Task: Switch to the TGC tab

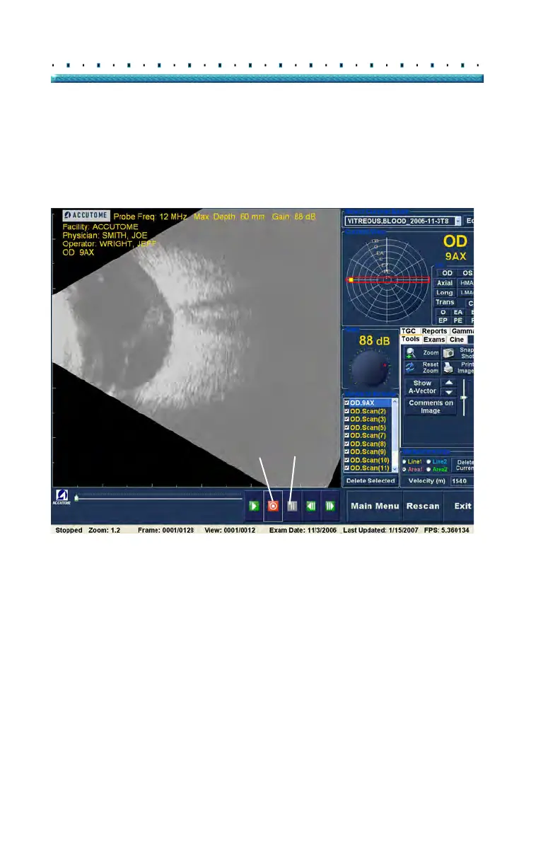Action: coord(409,331)
